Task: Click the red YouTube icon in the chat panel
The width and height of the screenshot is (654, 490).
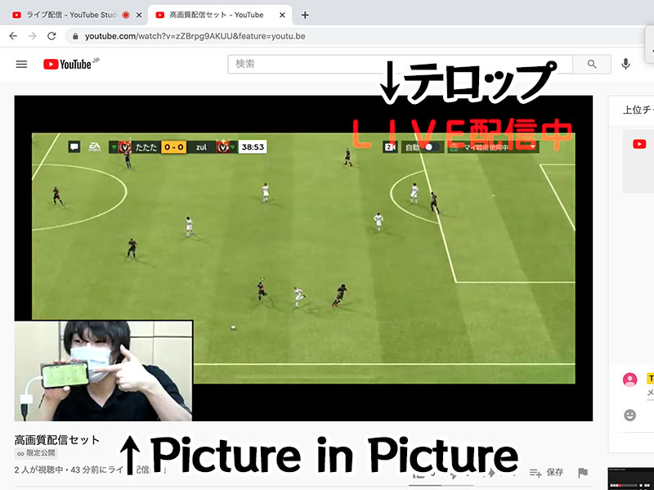Action: pyautogui.click(x=639, y=144)
